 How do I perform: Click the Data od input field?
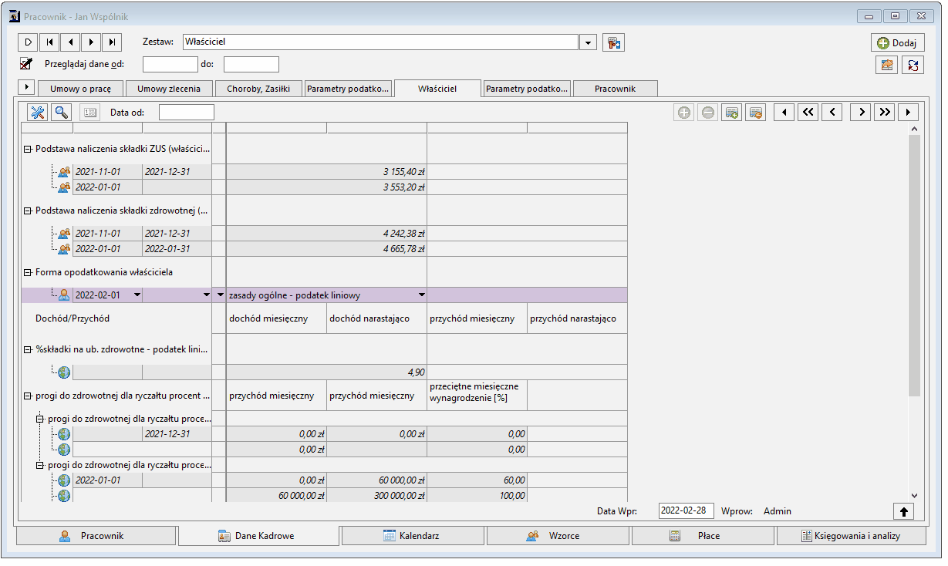187,113
